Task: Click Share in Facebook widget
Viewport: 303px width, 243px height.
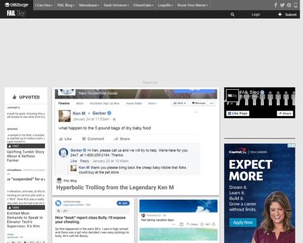Action: (x=285, y=113)
